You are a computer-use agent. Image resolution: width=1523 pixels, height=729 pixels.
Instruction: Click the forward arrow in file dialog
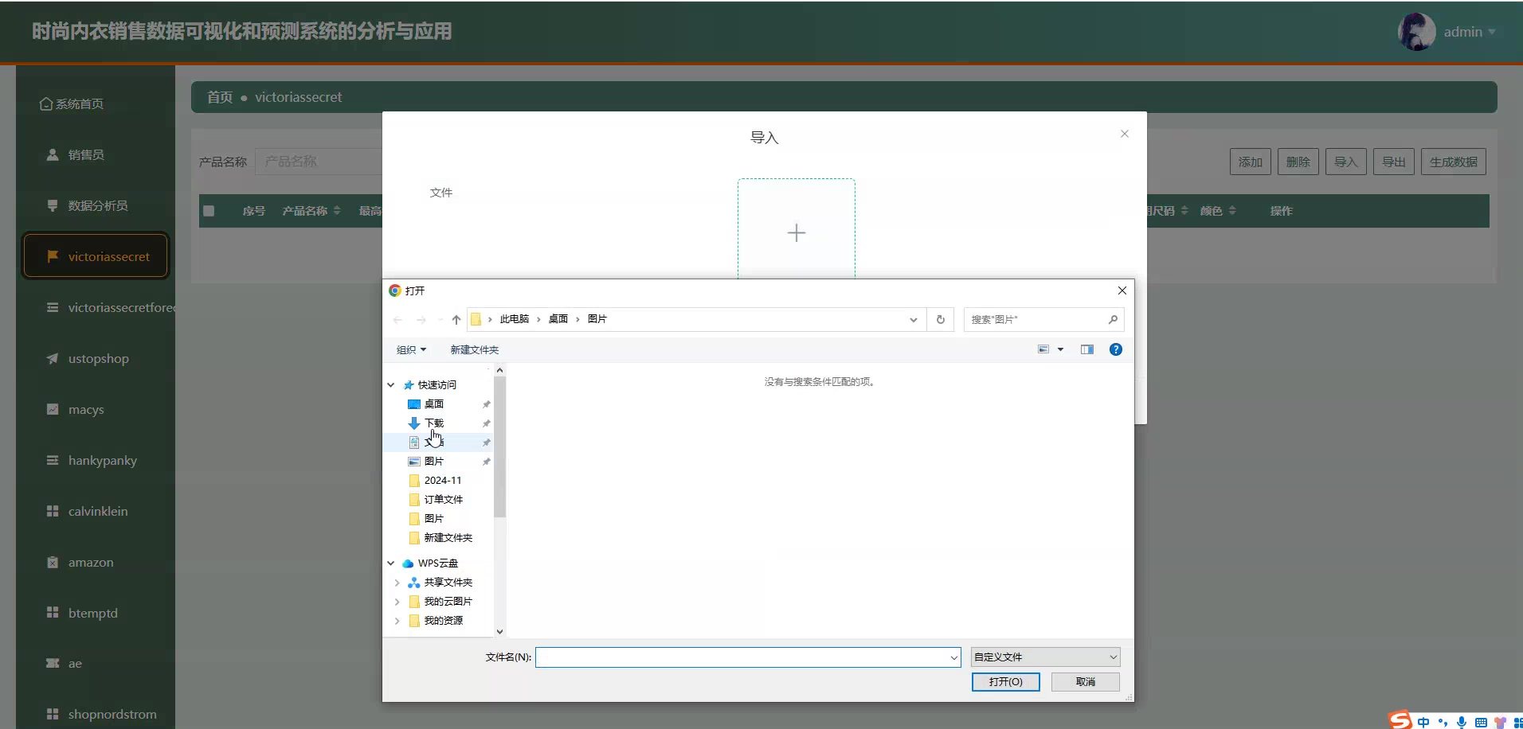421,320
